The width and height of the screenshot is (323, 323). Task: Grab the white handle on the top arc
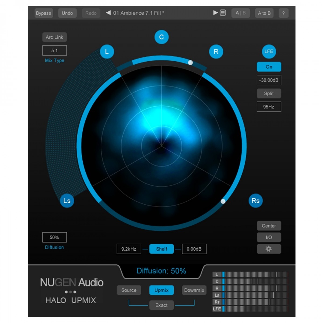190,62
